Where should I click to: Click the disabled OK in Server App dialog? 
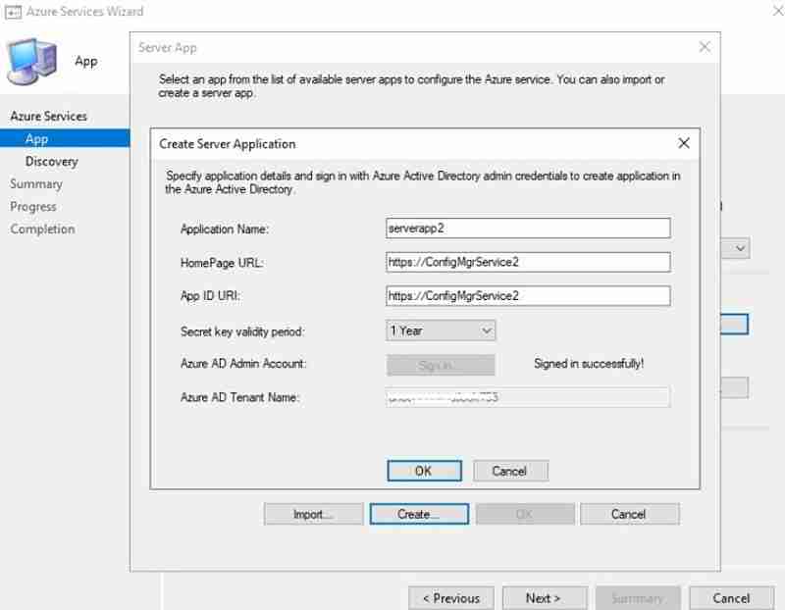point(525,514)
